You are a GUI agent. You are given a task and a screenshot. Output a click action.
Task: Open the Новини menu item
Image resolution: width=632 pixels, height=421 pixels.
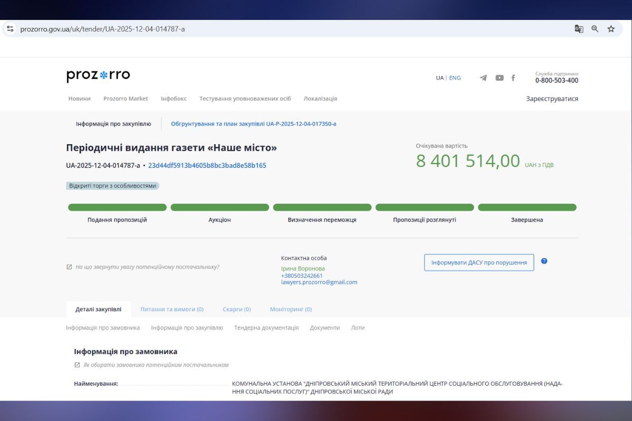(x=80, y=98)
